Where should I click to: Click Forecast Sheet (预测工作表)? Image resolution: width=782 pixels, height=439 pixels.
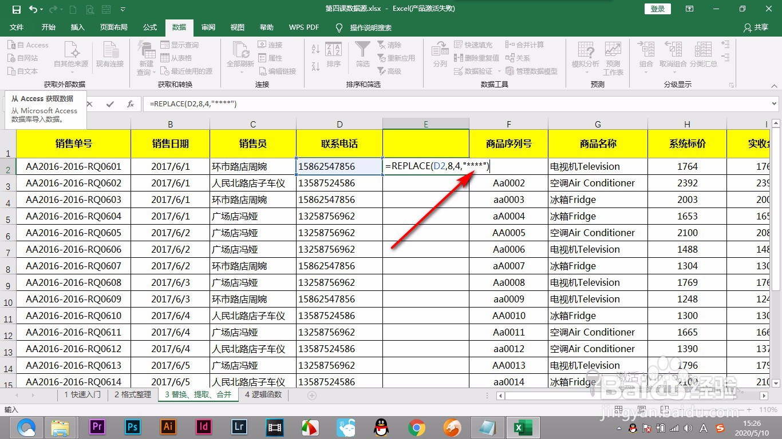pos(613,58)
